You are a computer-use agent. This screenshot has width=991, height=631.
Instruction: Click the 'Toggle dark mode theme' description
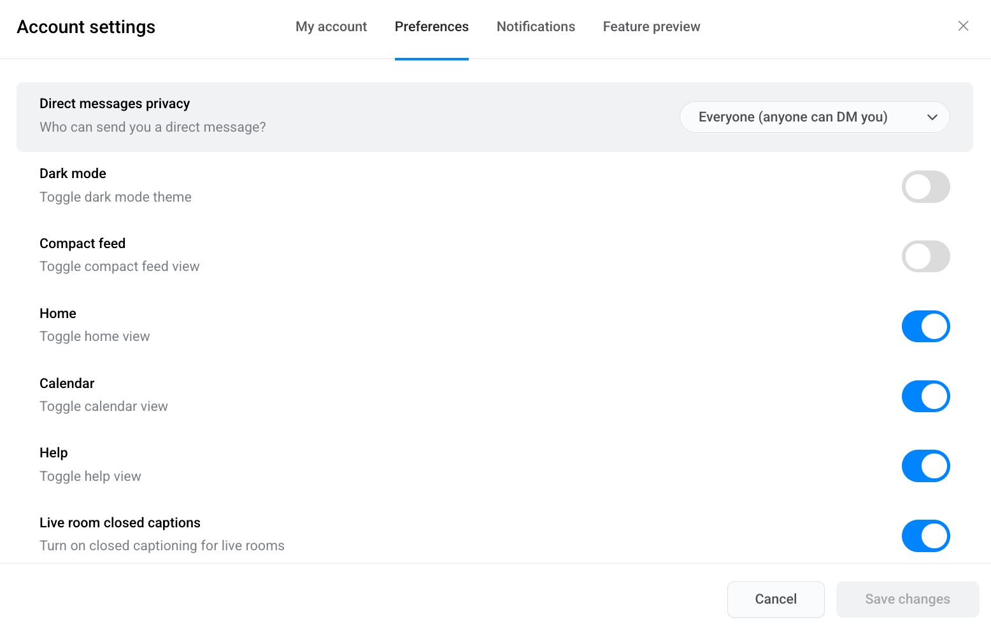point(115,197)
